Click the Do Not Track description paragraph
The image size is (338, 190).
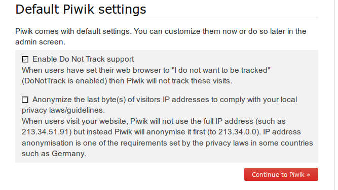coord(146,75)
